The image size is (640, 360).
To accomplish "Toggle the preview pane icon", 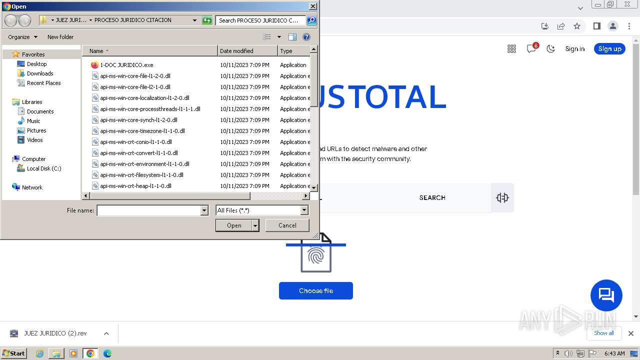I will point(292,37).
